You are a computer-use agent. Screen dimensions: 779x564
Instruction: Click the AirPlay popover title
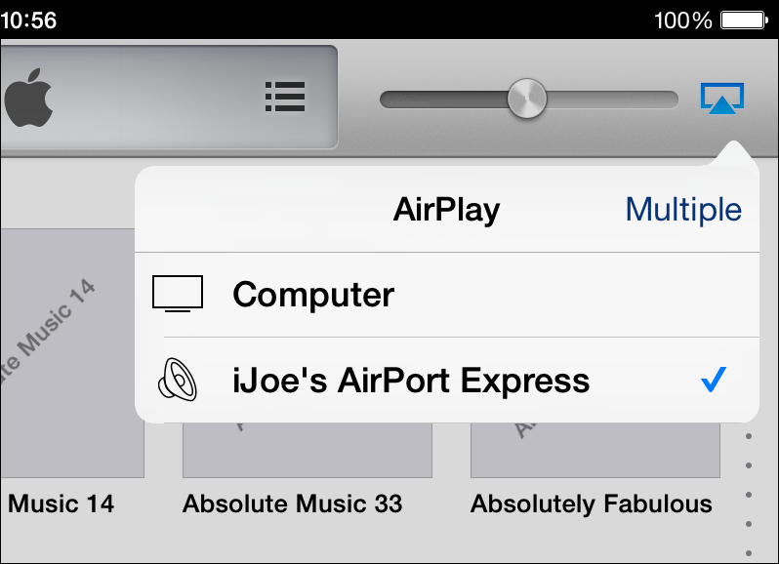[x=446, y=210]
